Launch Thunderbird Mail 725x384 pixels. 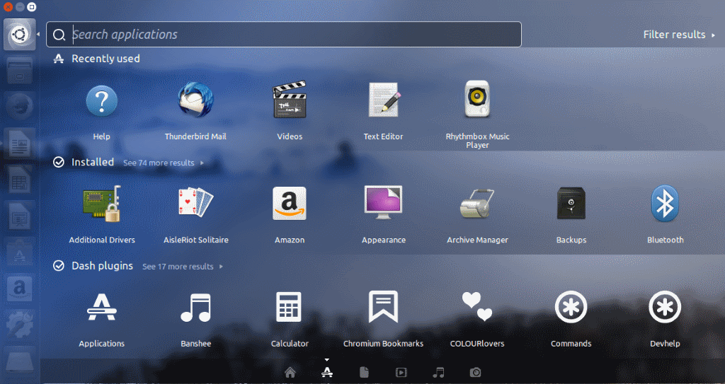tap(195, 100)
